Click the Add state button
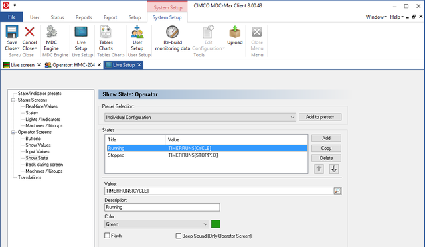The height and width of the screenshot is (247, 425). point(326,138)
